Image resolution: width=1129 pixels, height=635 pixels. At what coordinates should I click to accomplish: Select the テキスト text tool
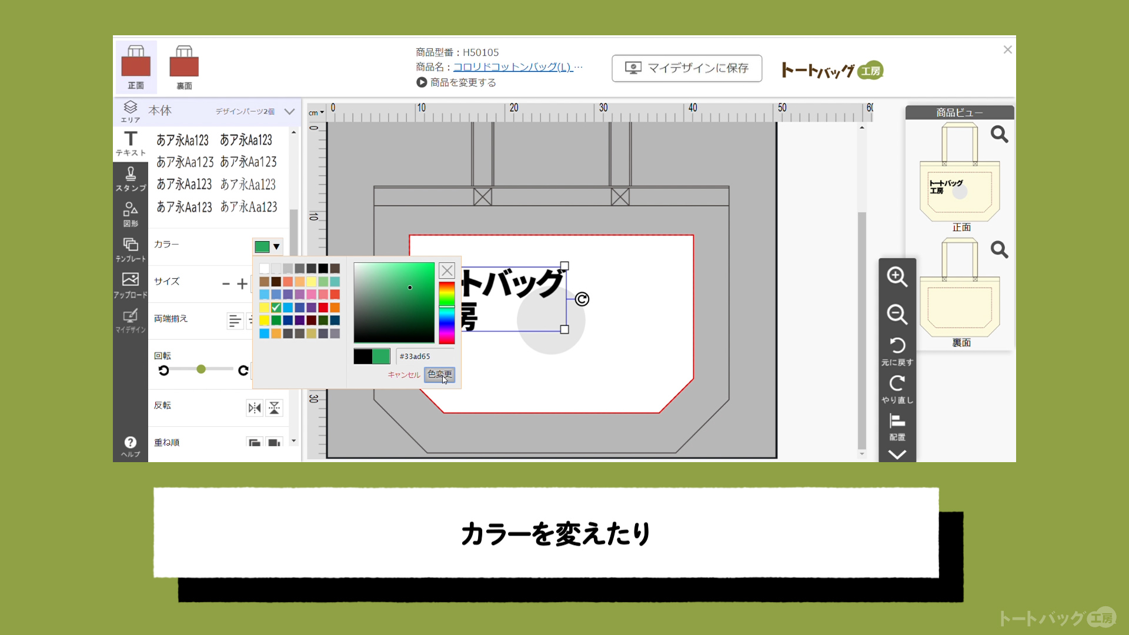[x=130, y=143]
